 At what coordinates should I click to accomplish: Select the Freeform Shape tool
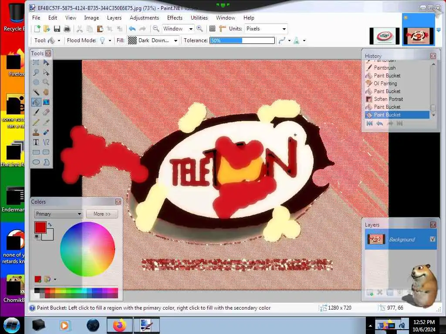click(46, 162)
